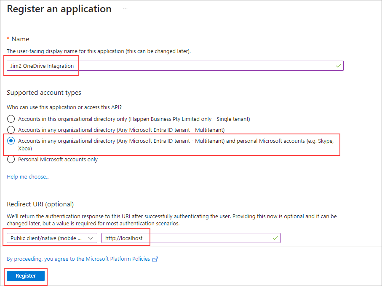Click the Register an application heading
382x286 pixels.
[x=59, y=9]
